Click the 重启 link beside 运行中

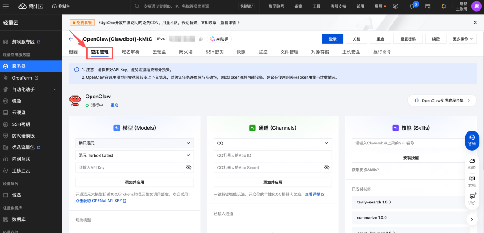[115, 105]
